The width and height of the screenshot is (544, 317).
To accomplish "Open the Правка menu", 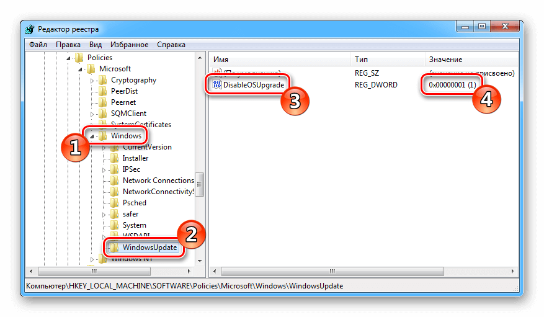I will click(x=68, y=45).
